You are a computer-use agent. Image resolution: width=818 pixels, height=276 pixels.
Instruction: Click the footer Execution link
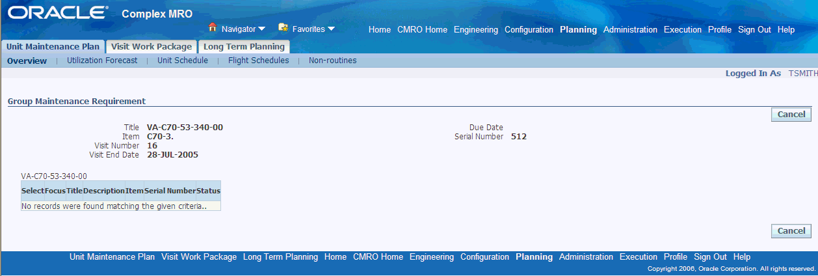pyautogui.click(x=639, y=257)
